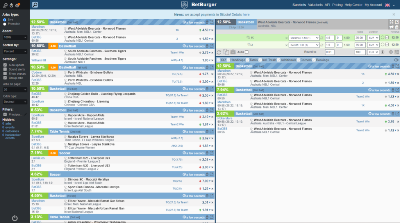The image size is (400, 223).
Task: Toggle the eye visibility icon in filter bar
Action: pyautogui.click(x=396, y=60)
